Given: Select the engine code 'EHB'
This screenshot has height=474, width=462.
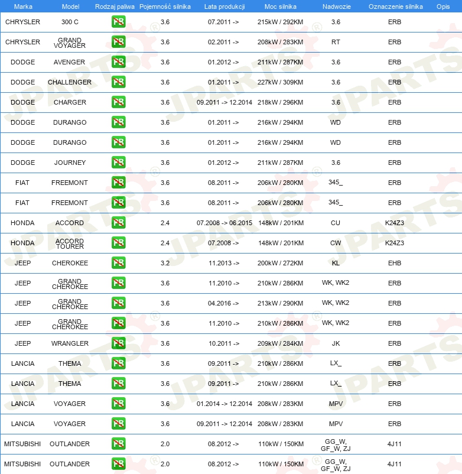Looking at the screenshot, I should [395, 263].
